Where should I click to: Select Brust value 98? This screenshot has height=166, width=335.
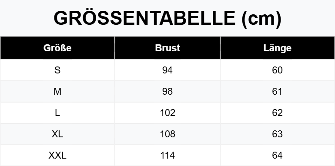pos(167,91)
